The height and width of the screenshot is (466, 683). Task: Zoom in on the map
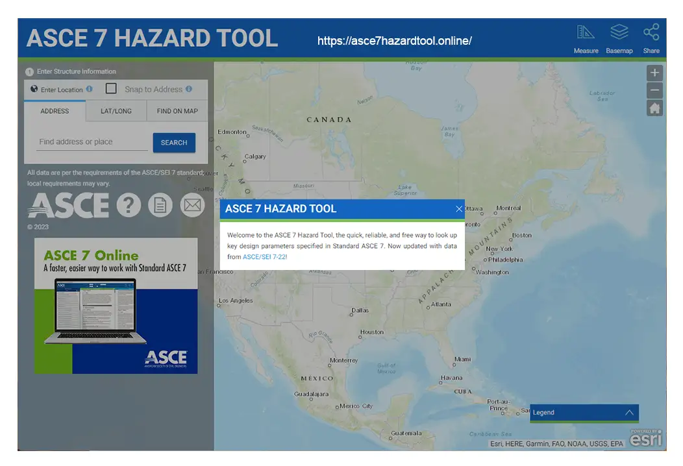(x=654, y=73)
